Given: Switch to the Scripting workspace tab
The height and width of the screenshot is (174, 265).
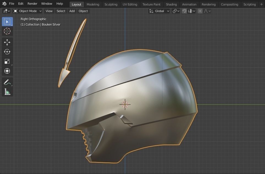Looking at the screenshot, I should click(x=249, y=4).
